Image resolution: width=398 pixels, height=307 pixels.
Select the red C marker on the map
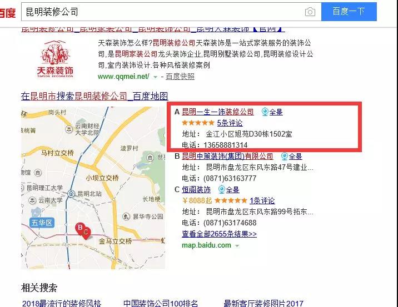[86, 232]
